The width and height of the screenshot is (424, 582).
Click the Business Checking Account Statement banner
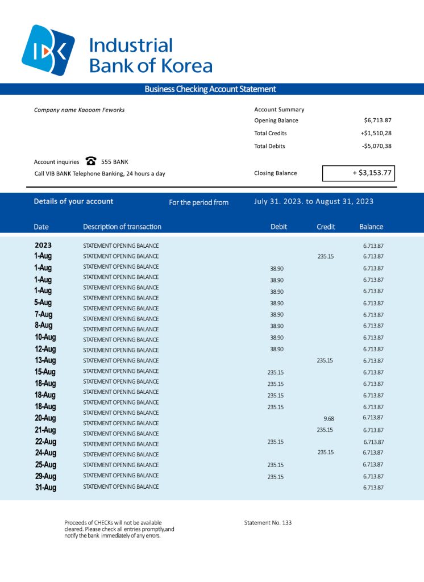210,89
